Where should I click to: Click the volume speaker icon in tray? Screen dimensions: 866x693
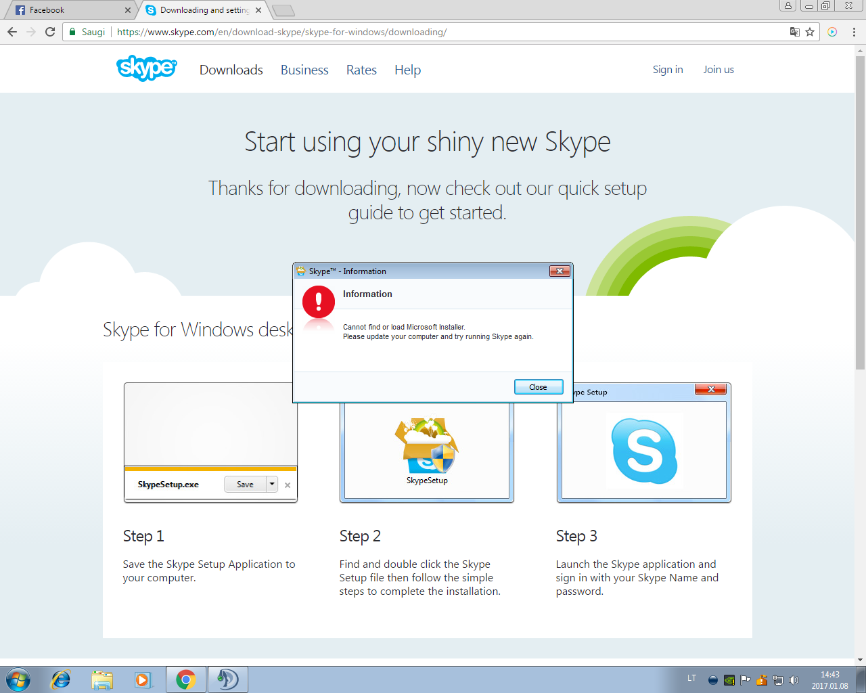pos(794,680)
